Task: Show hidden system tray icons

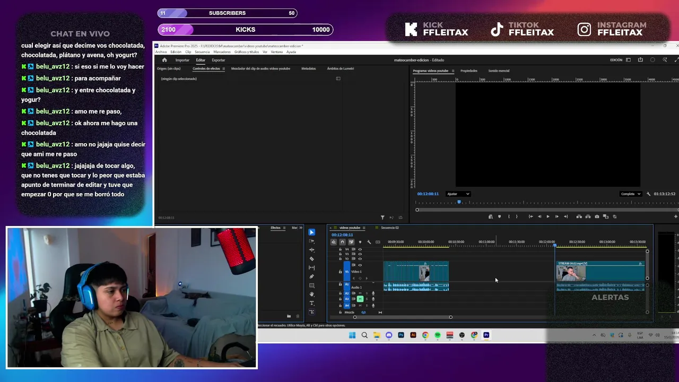Action: coord(594,335)
